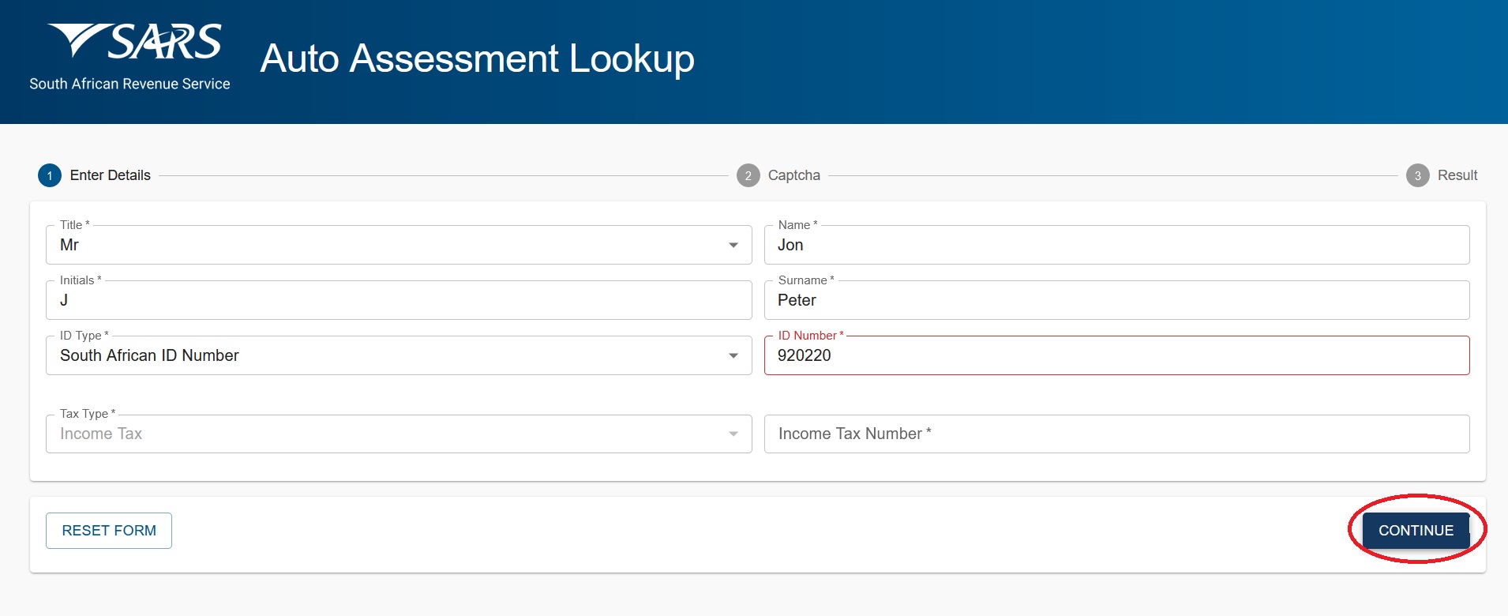Click the Surname field containing Peter
The height and width of the screenshot is (616, 1508).
pos(1116,301)
